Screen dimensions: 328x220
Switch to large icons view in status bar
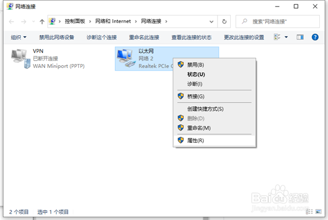click(x=318, y=212)
